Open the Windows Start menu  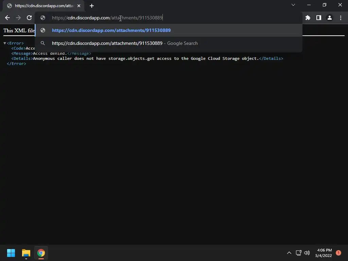point(11,253)
